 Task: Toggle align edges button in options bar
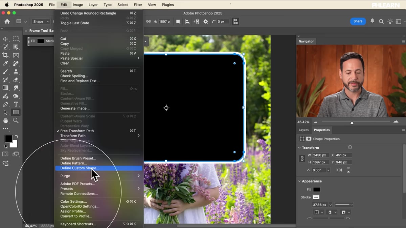pos(235,22)
